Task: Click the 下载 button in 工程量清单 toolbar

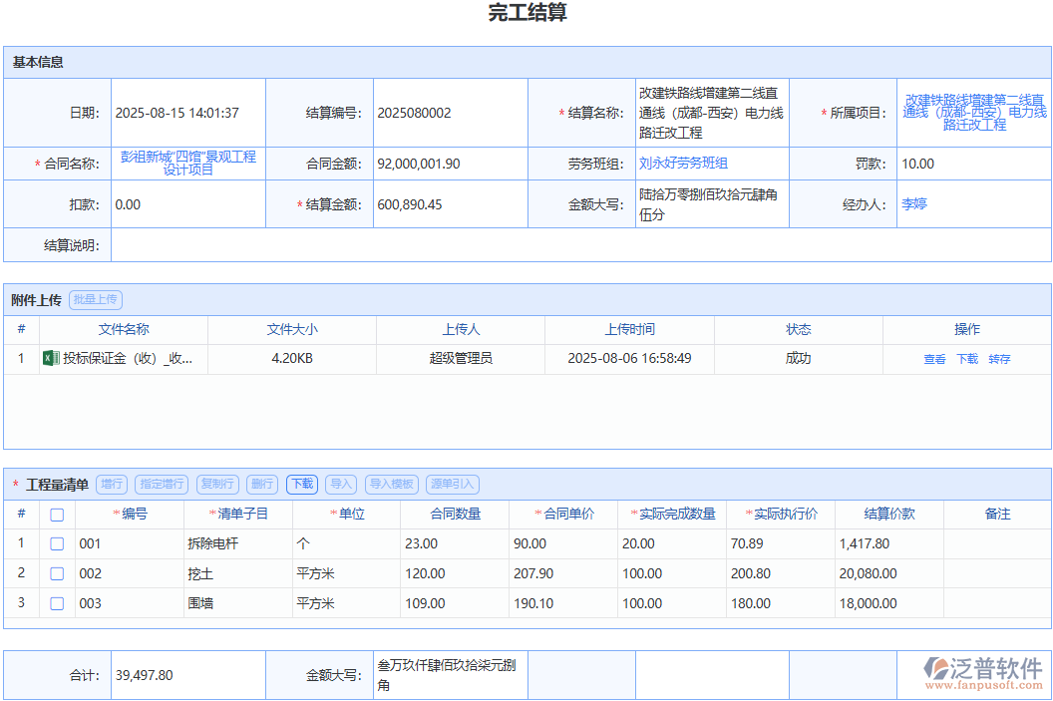Action: coord(301,484)
